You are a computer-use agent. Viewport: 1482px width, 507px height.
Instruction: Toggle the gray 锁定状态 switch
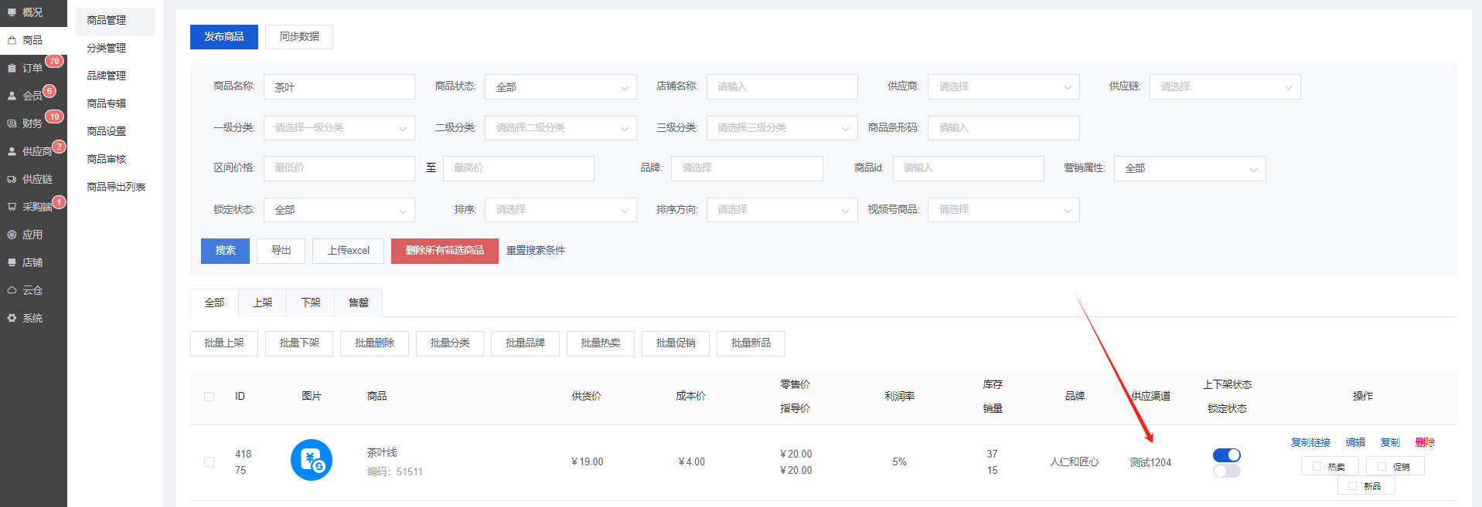(x=1226, y=471)
